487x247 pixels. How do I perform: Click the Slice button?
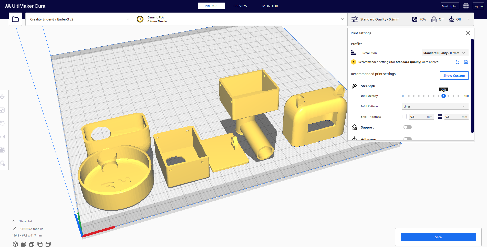pyautogui.click(x=438, y=237)
